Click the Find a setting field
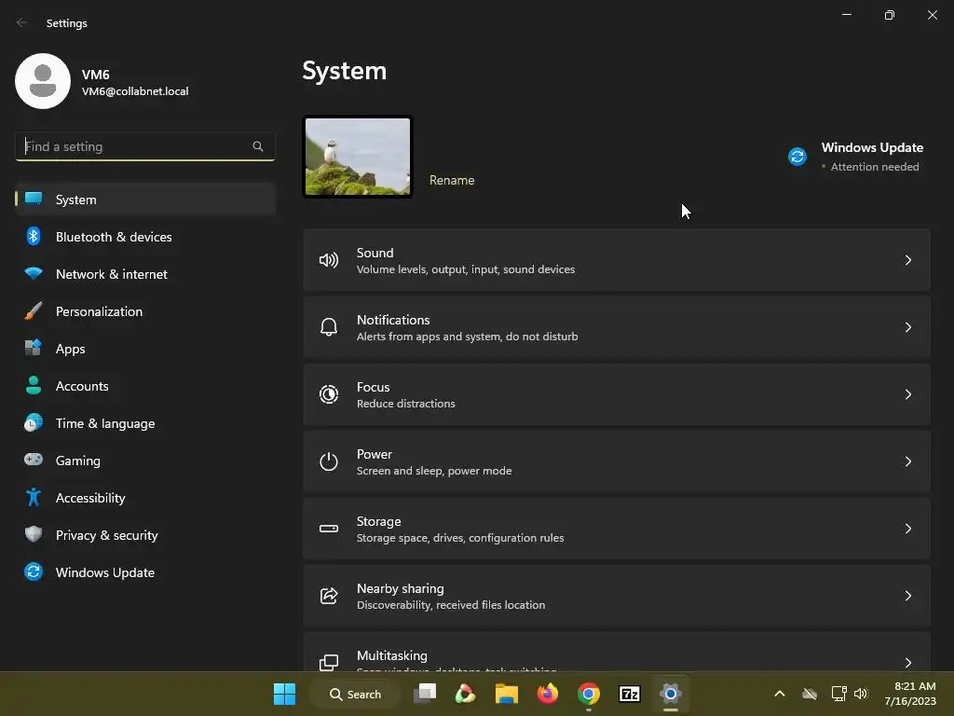This screenshot has height=716, width=954. [x=144, y=146]
